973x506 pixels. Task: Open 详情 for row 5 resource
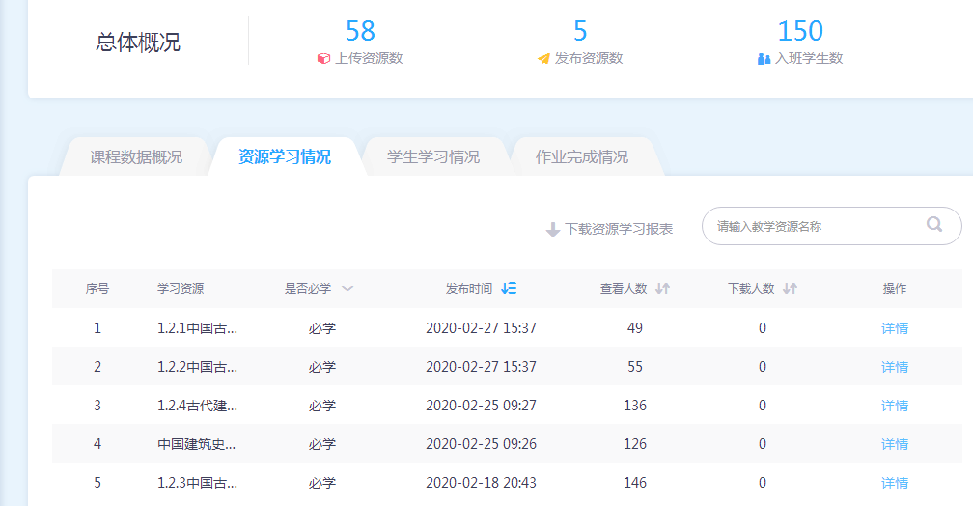(895, 483)
